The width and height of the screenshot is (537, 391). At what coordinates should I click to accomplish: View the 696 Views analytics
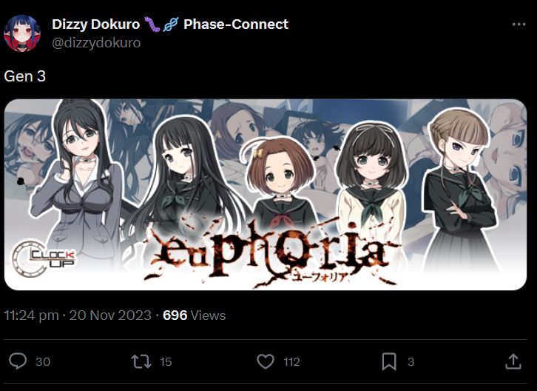click(x=195, y=315)
